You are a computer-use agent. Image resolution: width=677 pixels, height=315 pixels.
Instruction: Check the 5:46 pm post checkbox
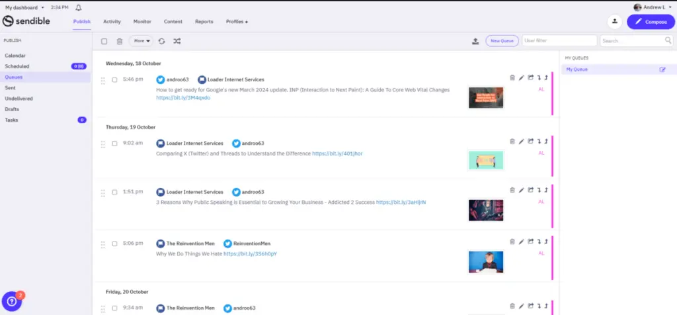[114, 79]
